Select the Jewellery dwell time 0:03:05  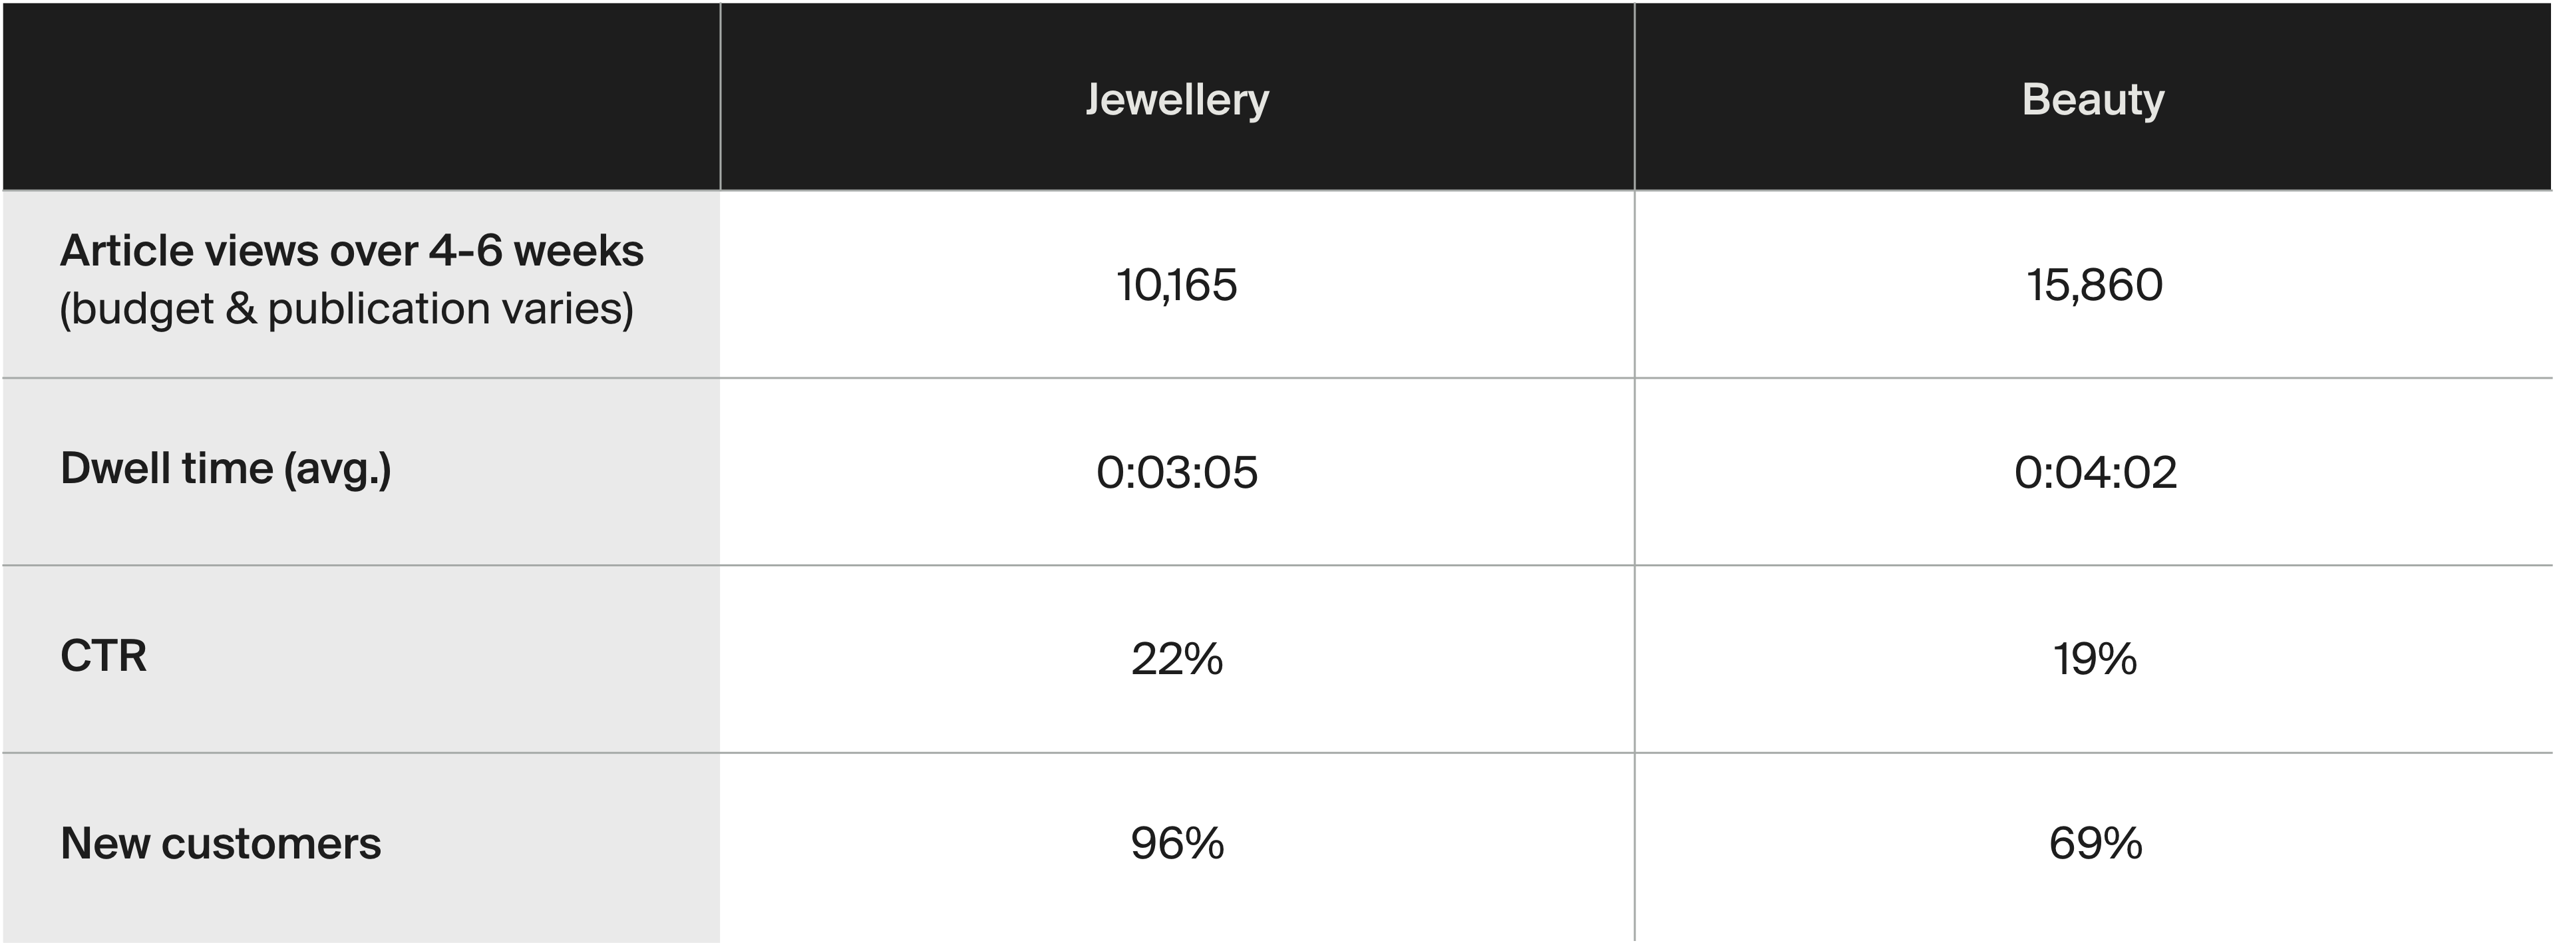click(x=1176, y=472)
